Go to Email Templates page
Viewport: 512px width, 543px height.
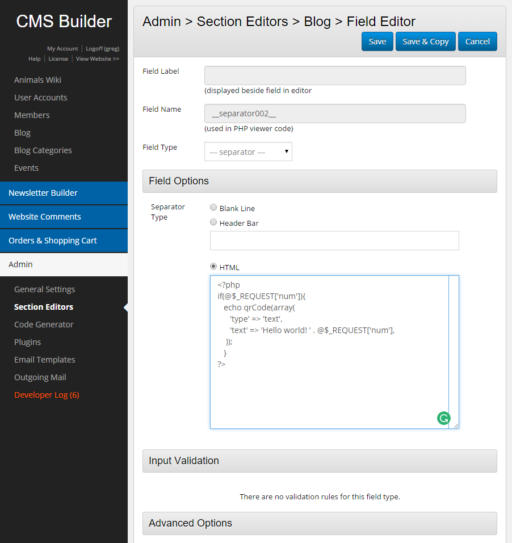[44, 360]
